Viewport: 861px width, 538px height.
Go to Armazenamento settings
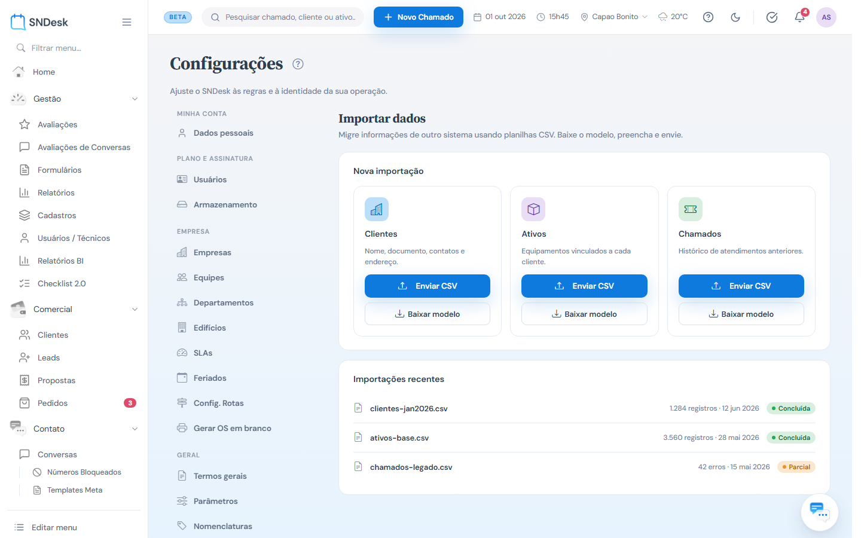(225, 204)
